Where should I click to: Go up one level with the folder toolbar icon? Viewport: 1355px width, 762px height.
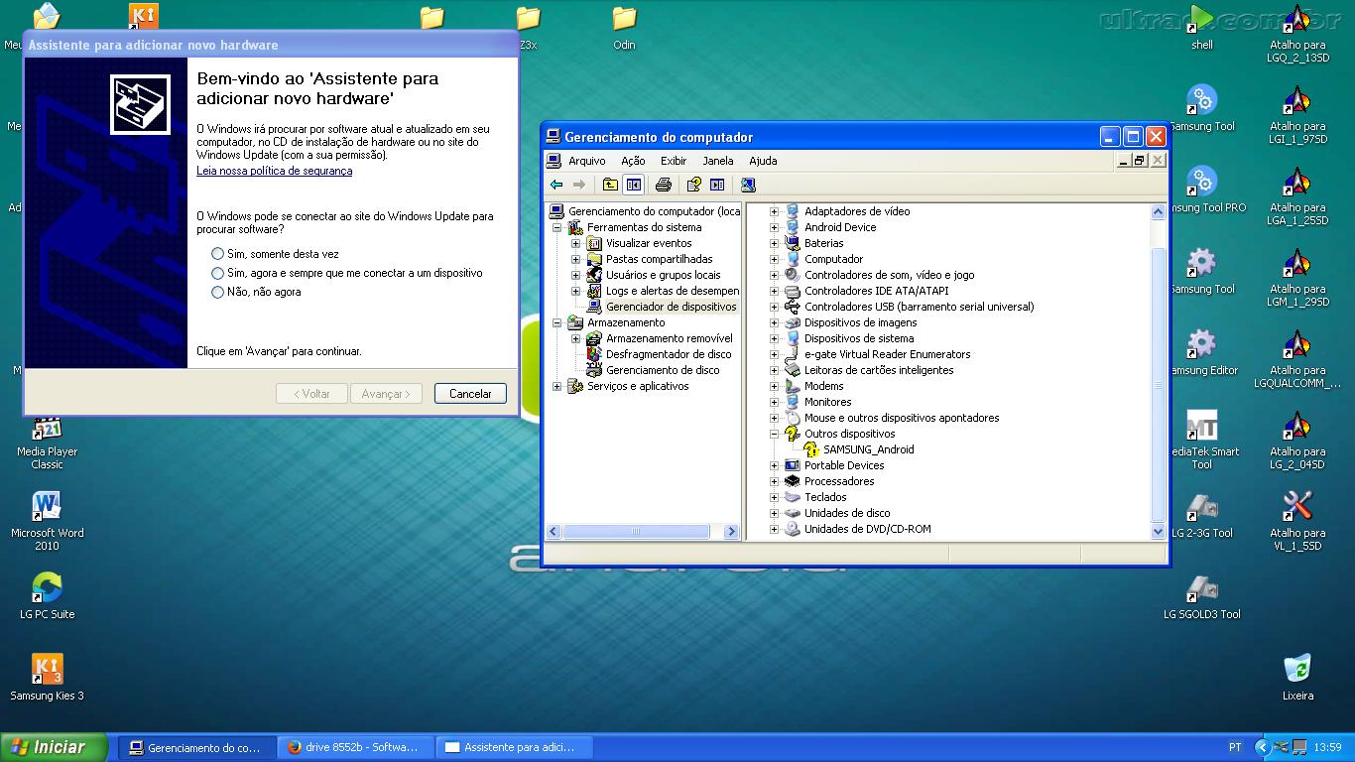[x=610, y=185]
